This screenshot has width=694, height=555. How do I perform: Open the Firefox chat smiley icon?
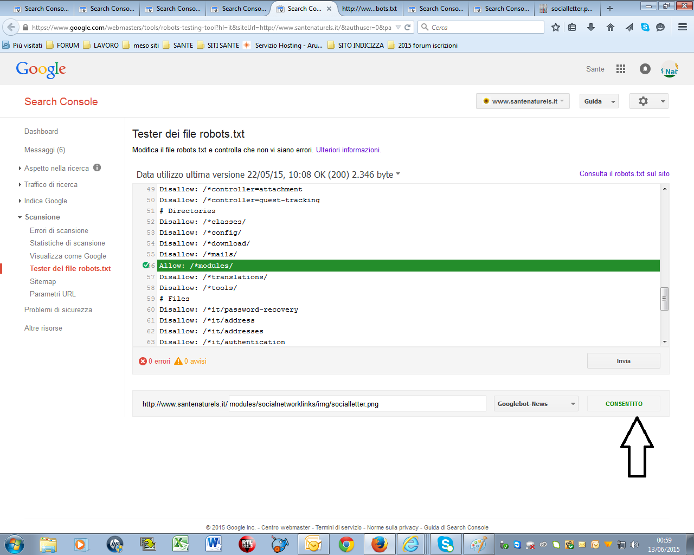click(x=660, y=27)
